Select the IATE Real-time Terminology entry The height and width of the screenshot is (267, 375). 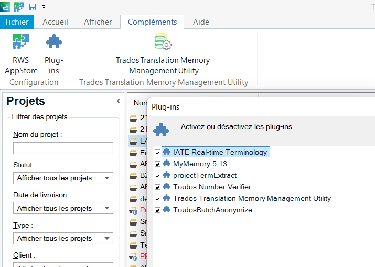coord(220,152)
